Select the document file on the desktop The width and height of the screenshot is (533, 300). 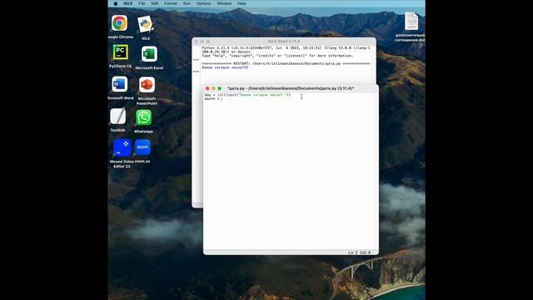coord(411,21)
